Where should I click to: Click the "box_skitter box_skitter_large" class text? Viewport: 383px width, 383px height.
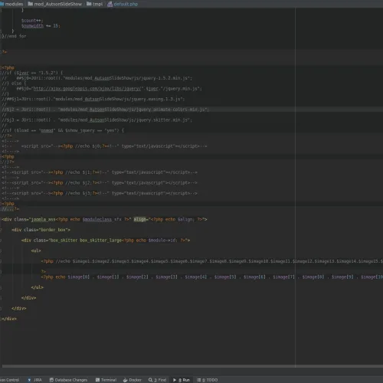click(x=86, y=241)
